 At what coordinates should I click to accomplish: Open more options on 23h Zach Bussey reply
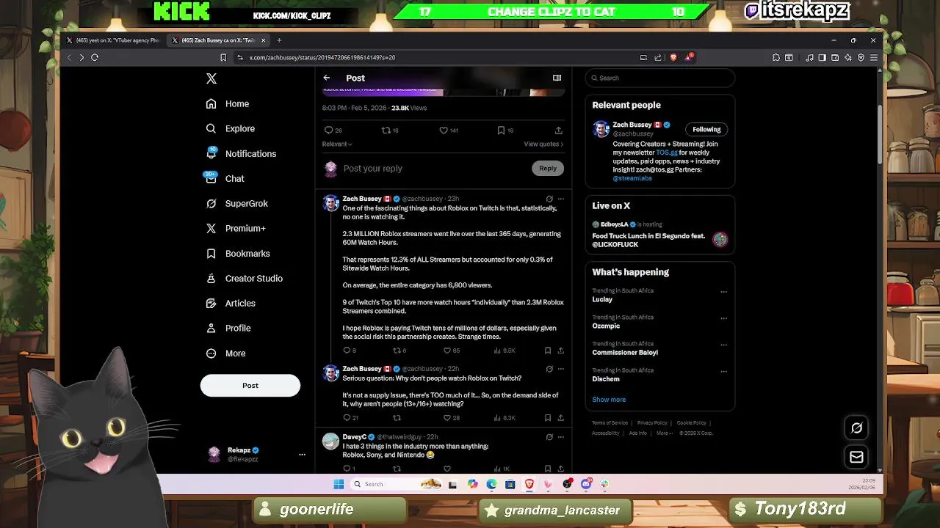(561, 199)
